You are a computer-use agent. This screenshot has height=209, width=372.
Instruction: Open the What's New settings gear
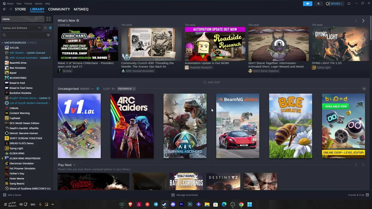78,21
